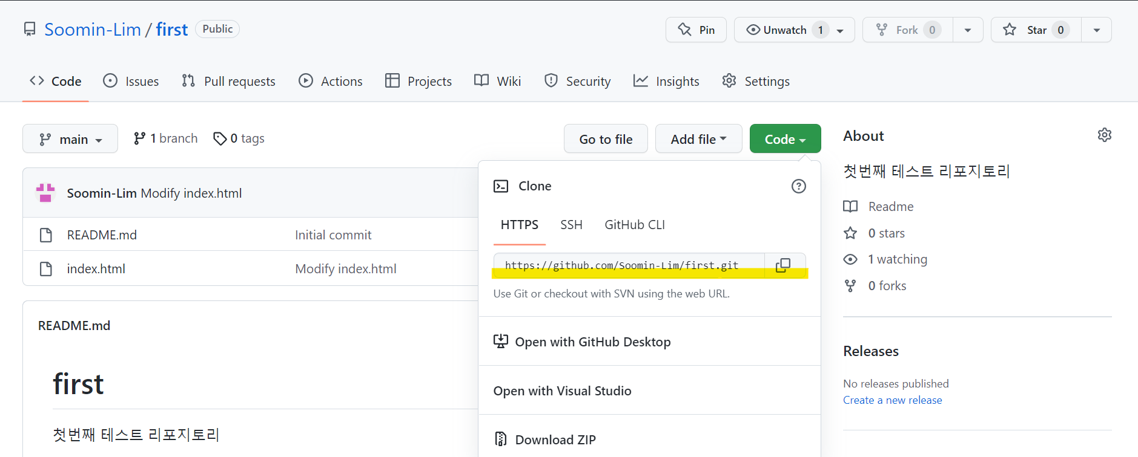This screenshot has height=457, width=1138.
Task: Pin this repository
Action: coord(696,30)
